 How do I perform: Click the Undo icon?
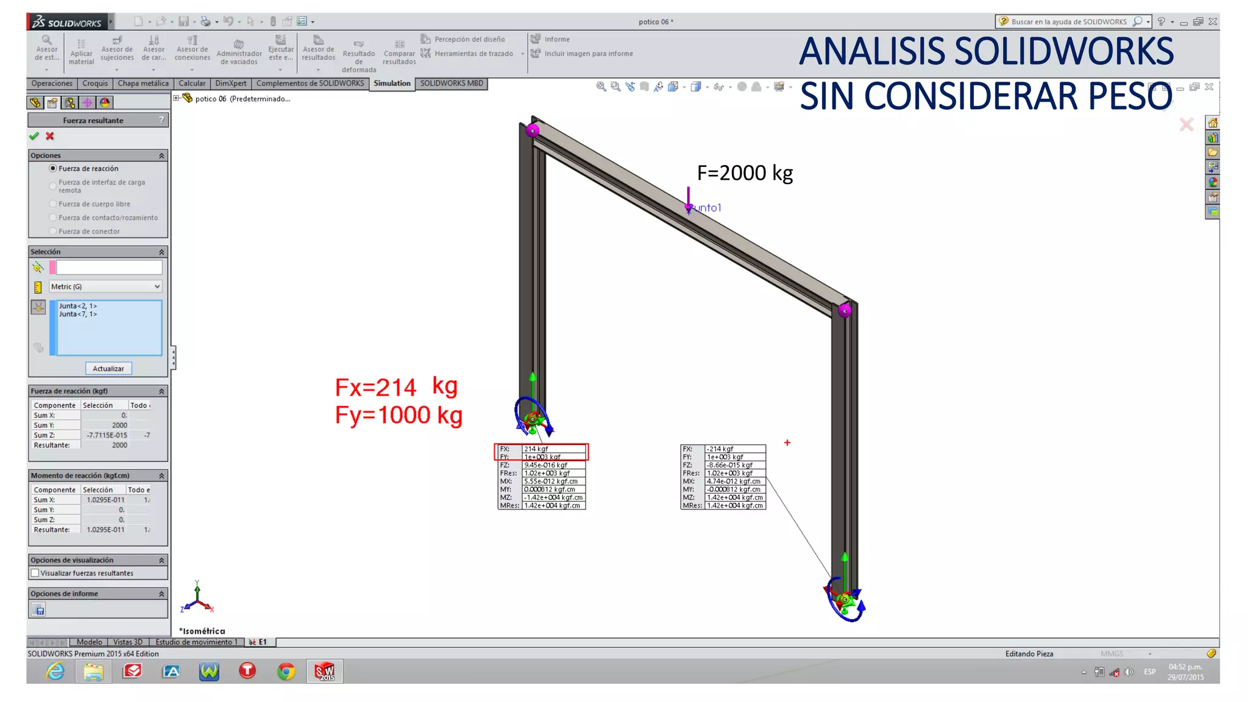[229, 21]
